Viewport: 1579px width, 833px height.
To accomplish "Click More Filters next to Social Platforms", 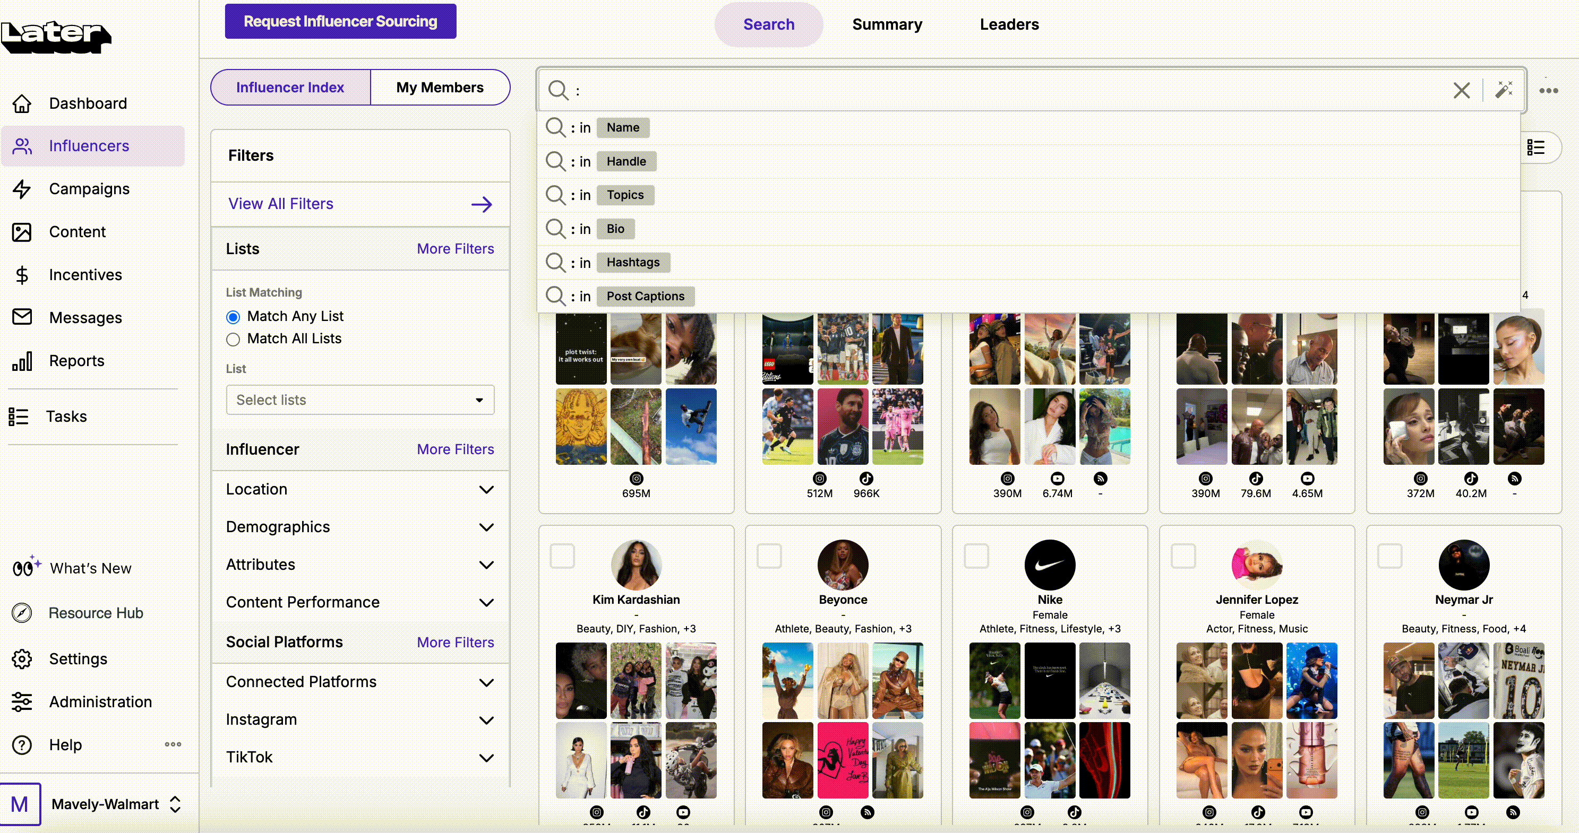I will pos(456,642).
